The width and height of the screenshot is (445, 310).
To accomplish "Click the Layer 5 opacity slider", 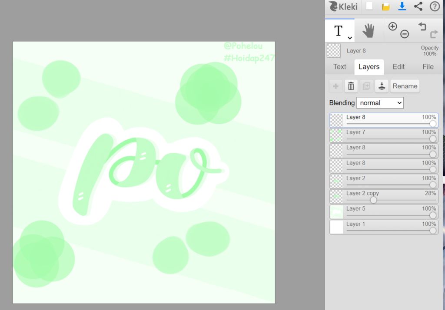I will tap(391, 215).
